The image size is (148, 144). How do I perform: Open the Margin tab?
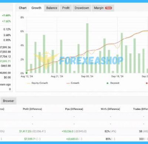[x=103, y=8]
